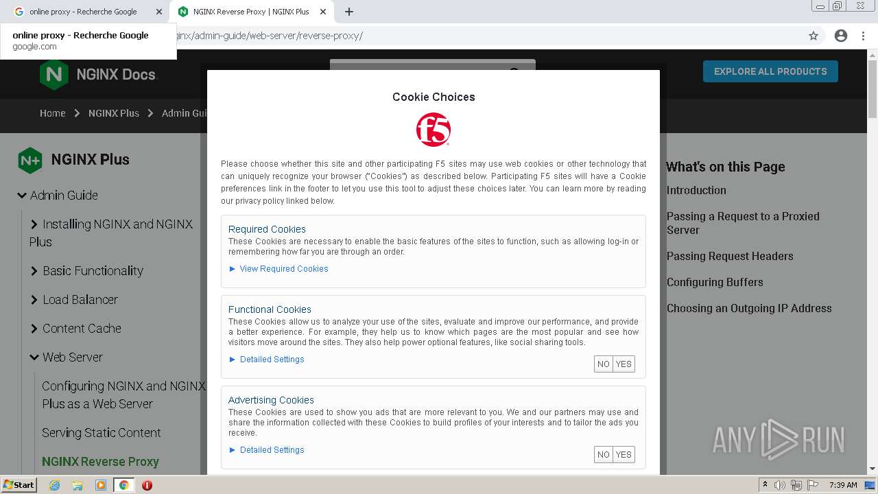
Task: Jump to Introduction section
Action: [696, 190]
